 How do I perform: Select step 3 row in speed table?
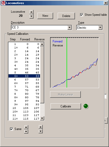coord(24,58)
